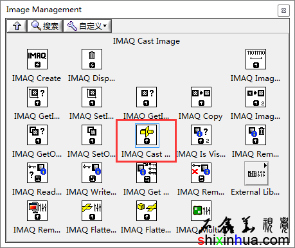Go up one palette level with the arrow button
This screenshot has height=248, width=295.
[17, 26]
